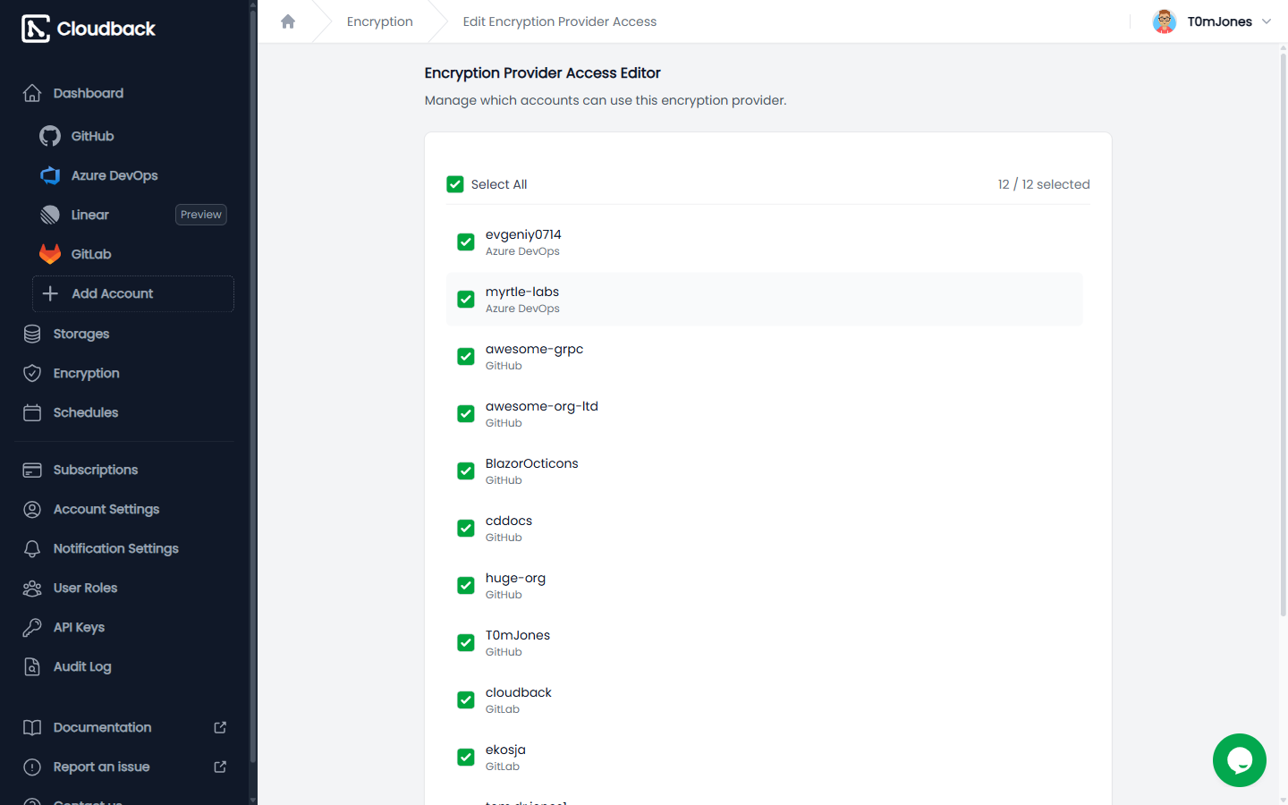Click the Documentation book icon

[32, 727]
